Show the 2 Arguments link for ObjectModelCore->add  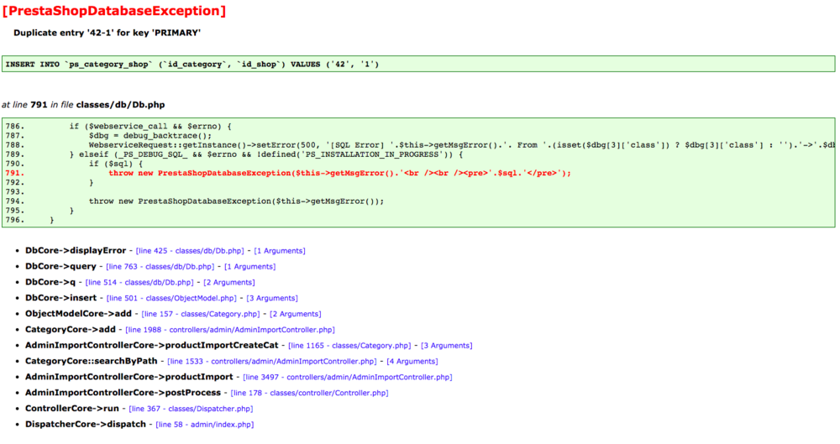pyautogui.click(x=295, y=314)
